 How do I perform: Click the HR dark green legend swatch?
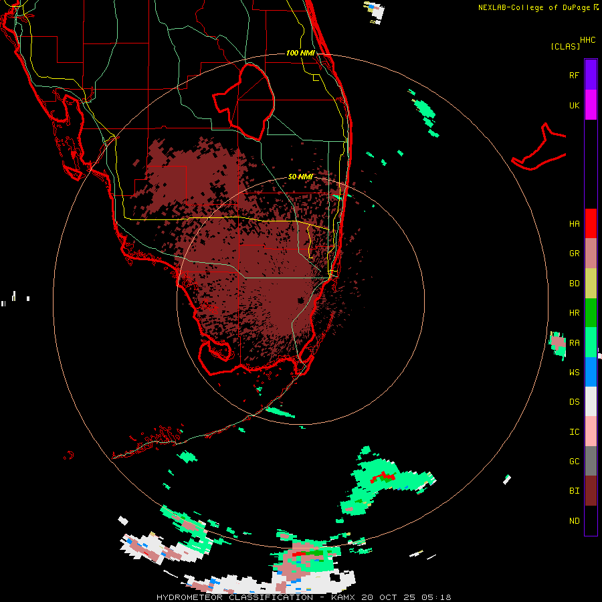pyautogui.click(x=591, y=312)
